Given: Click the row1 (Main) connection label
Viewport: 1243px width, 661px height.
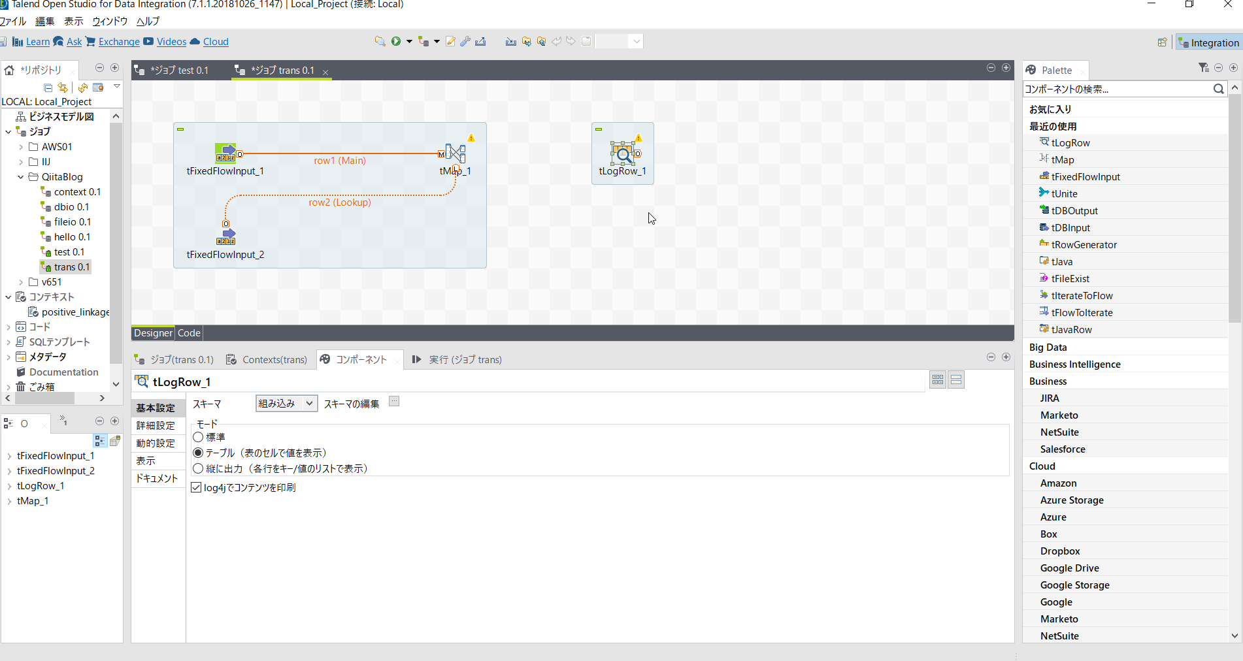Looking at the screenshot, I should pyautogui.click(x=340, y=161).
